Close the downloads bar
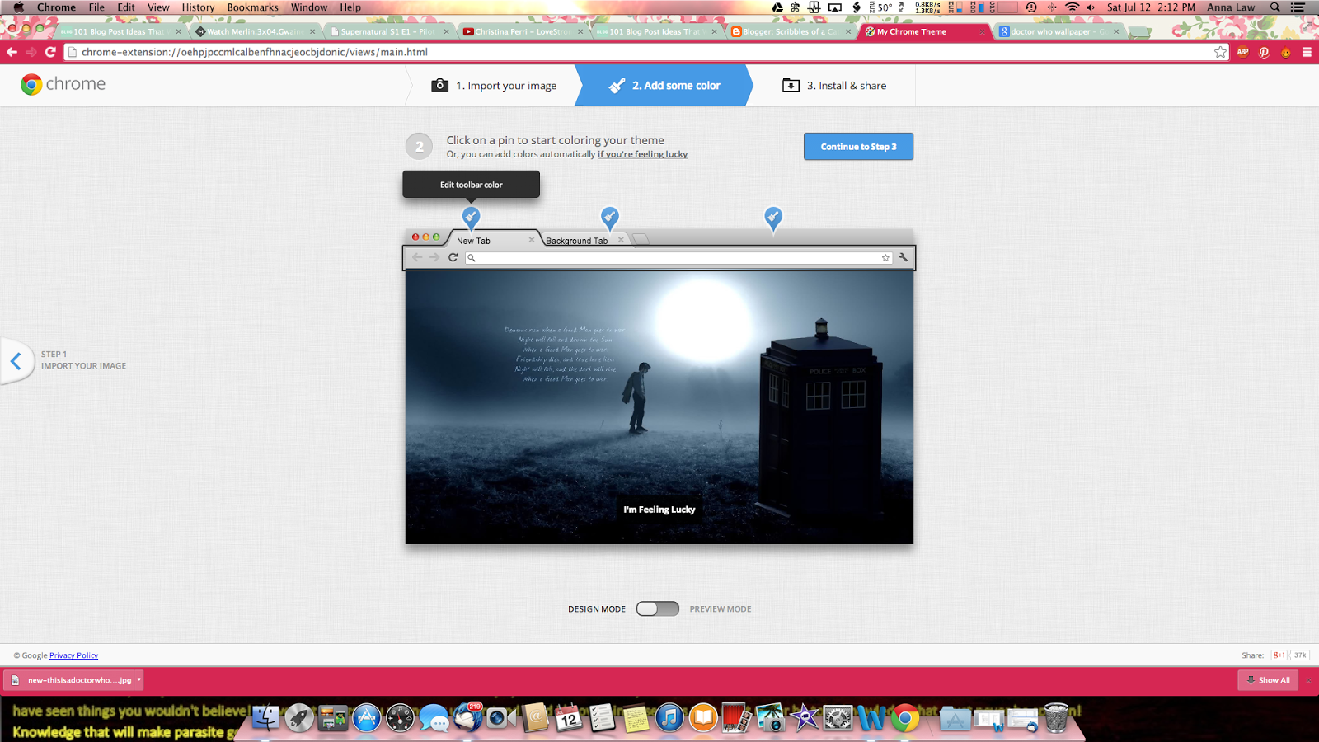This screenshot has width=1319, height=742. [1308, 680]
